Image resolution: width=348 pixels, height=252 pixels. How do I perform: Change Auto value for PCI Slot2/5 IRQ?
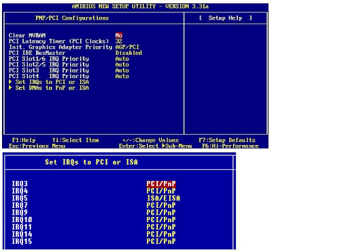coord(122,64)
